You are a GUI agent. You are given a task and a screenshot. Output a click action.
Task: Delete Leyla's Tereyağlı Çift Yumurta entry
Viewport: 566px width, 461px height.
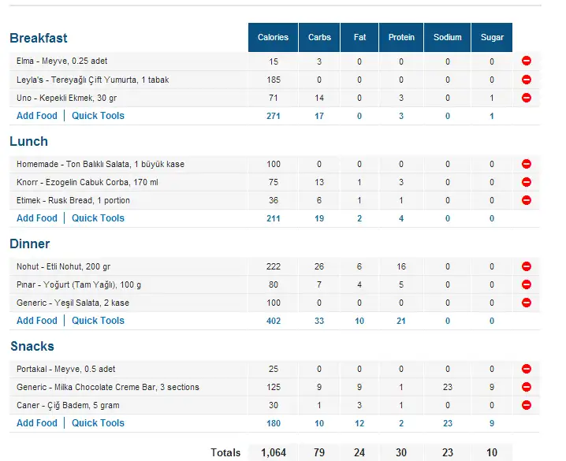coord(527,80)
